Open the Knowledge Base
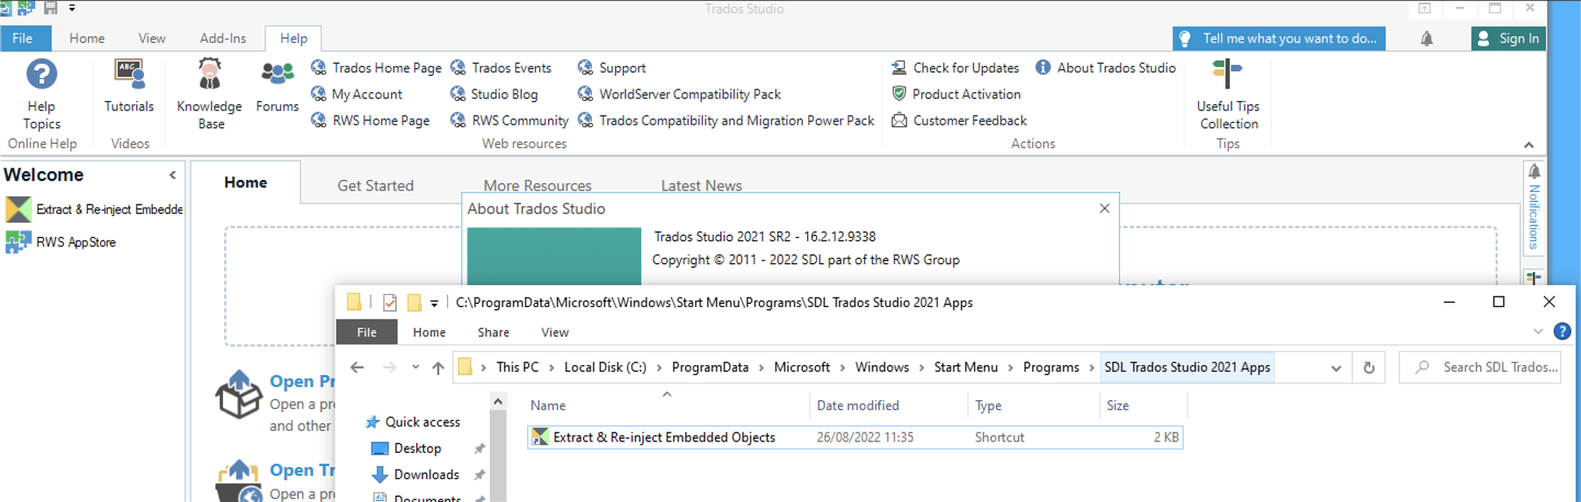Viewport: 1581px width, 502px height. pos(209,94)
